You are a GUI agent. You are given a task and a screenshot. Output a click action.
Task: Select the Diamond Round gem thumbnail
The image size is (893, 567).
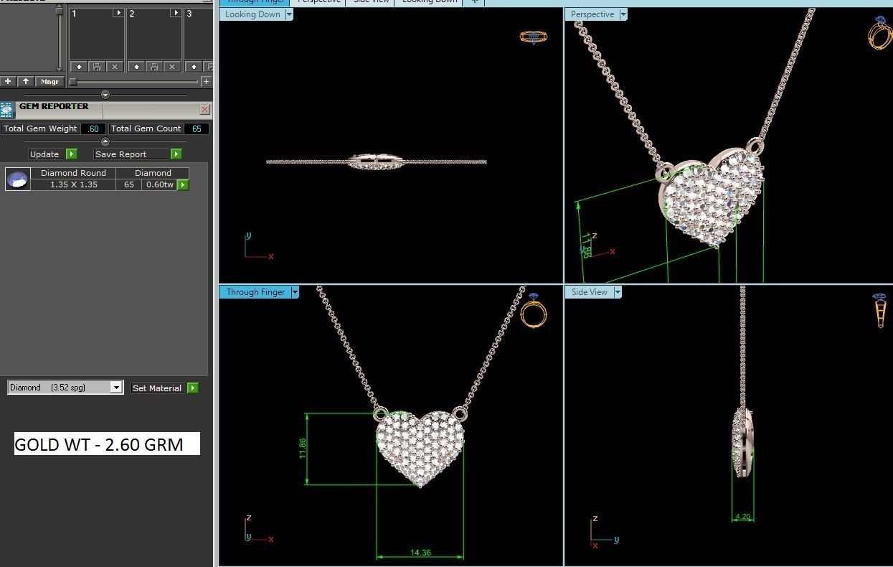[18, 179]
